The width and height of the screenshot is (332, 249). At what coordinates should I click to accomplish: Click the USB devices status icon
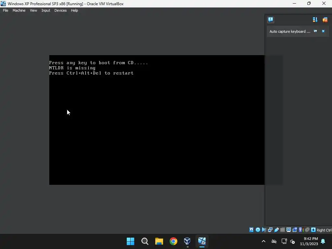pos(277,230)
